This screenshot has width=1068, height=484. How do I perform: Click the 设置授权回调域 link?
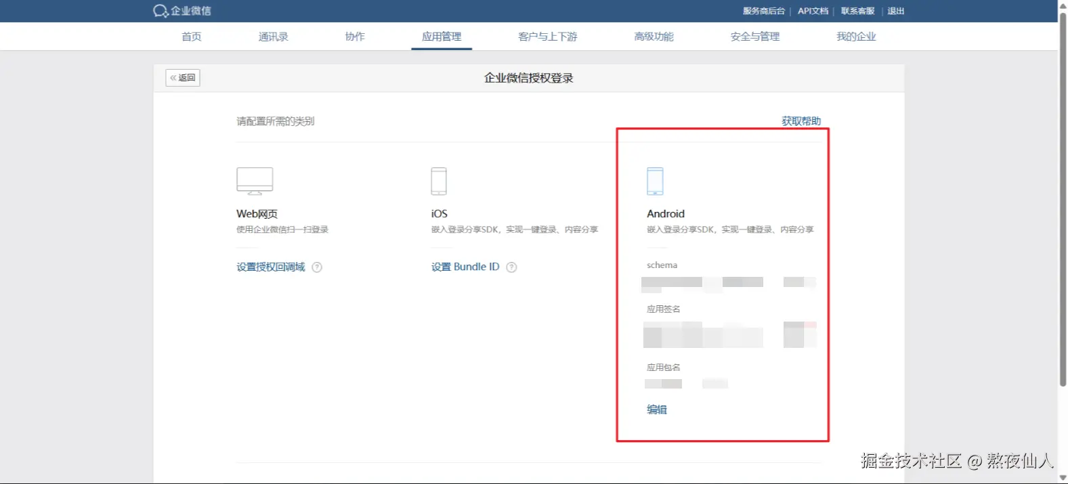(x=271, y=267)
